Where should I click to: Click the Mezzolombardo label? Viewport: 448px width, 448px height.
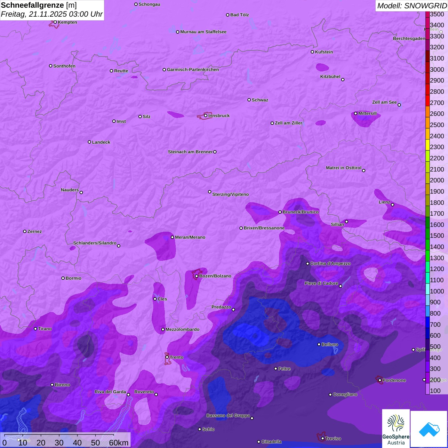182,329
